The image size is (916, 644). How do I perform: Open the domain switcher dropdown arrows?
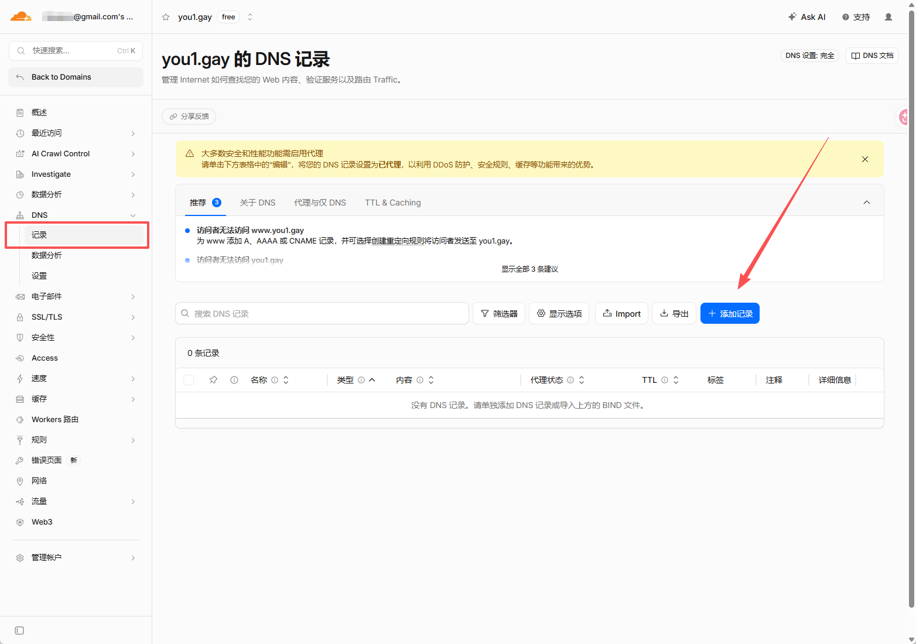(x=250, y=17)
